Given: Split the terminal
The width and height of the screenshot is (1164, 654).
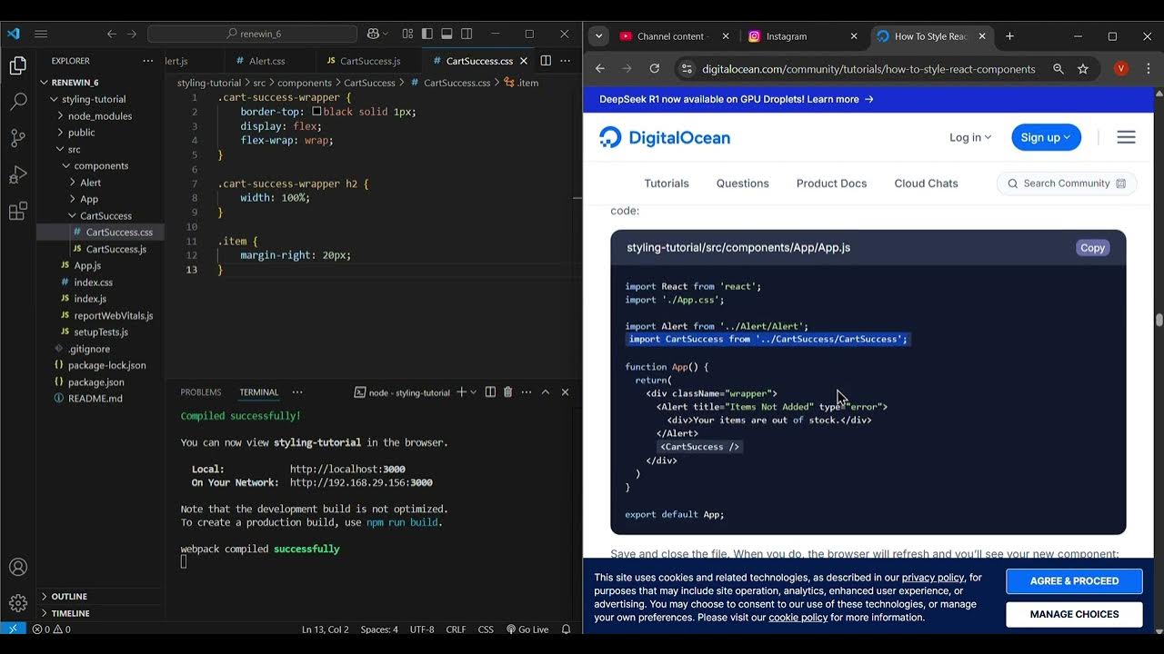Looking at the screenshot, I should 490,392.
